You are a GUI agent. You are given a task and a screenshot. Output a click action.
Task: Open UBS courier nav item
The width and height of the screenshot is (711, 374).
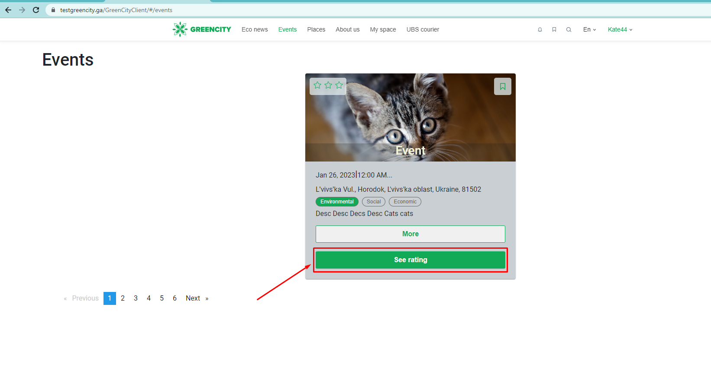(x=423, y=29)
